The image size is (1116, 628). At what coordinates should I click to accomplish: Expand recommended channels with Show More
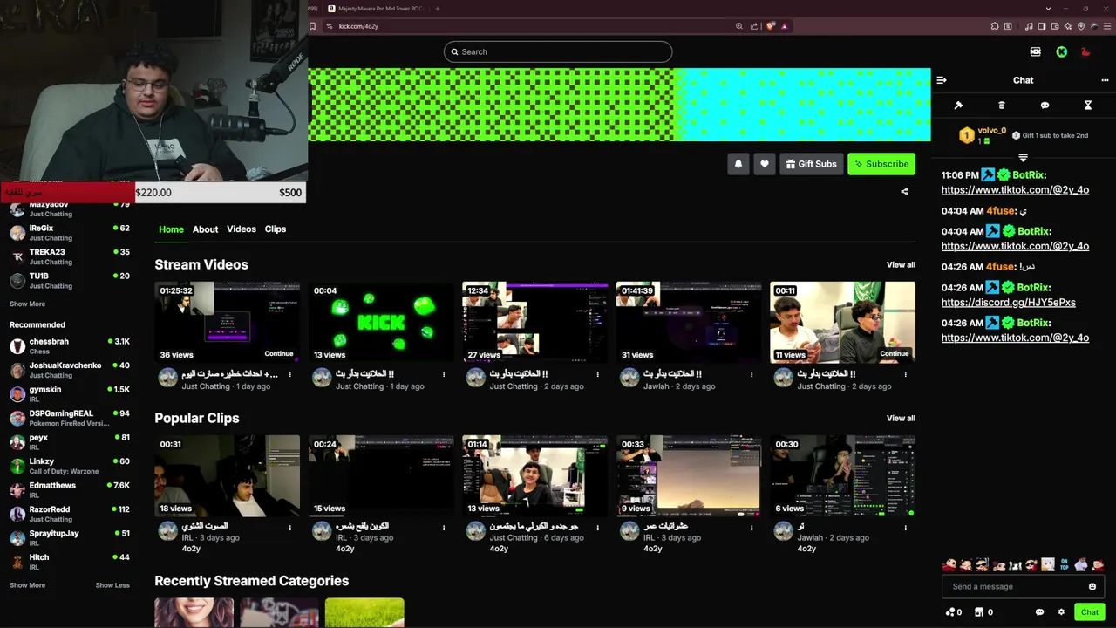coord(27,585)
